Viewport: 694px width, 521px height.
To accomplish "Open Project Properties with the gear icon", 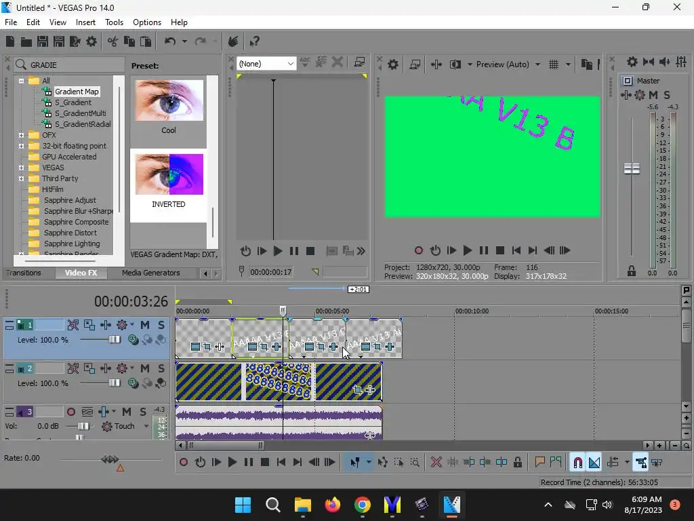I will tap(91, 41).
